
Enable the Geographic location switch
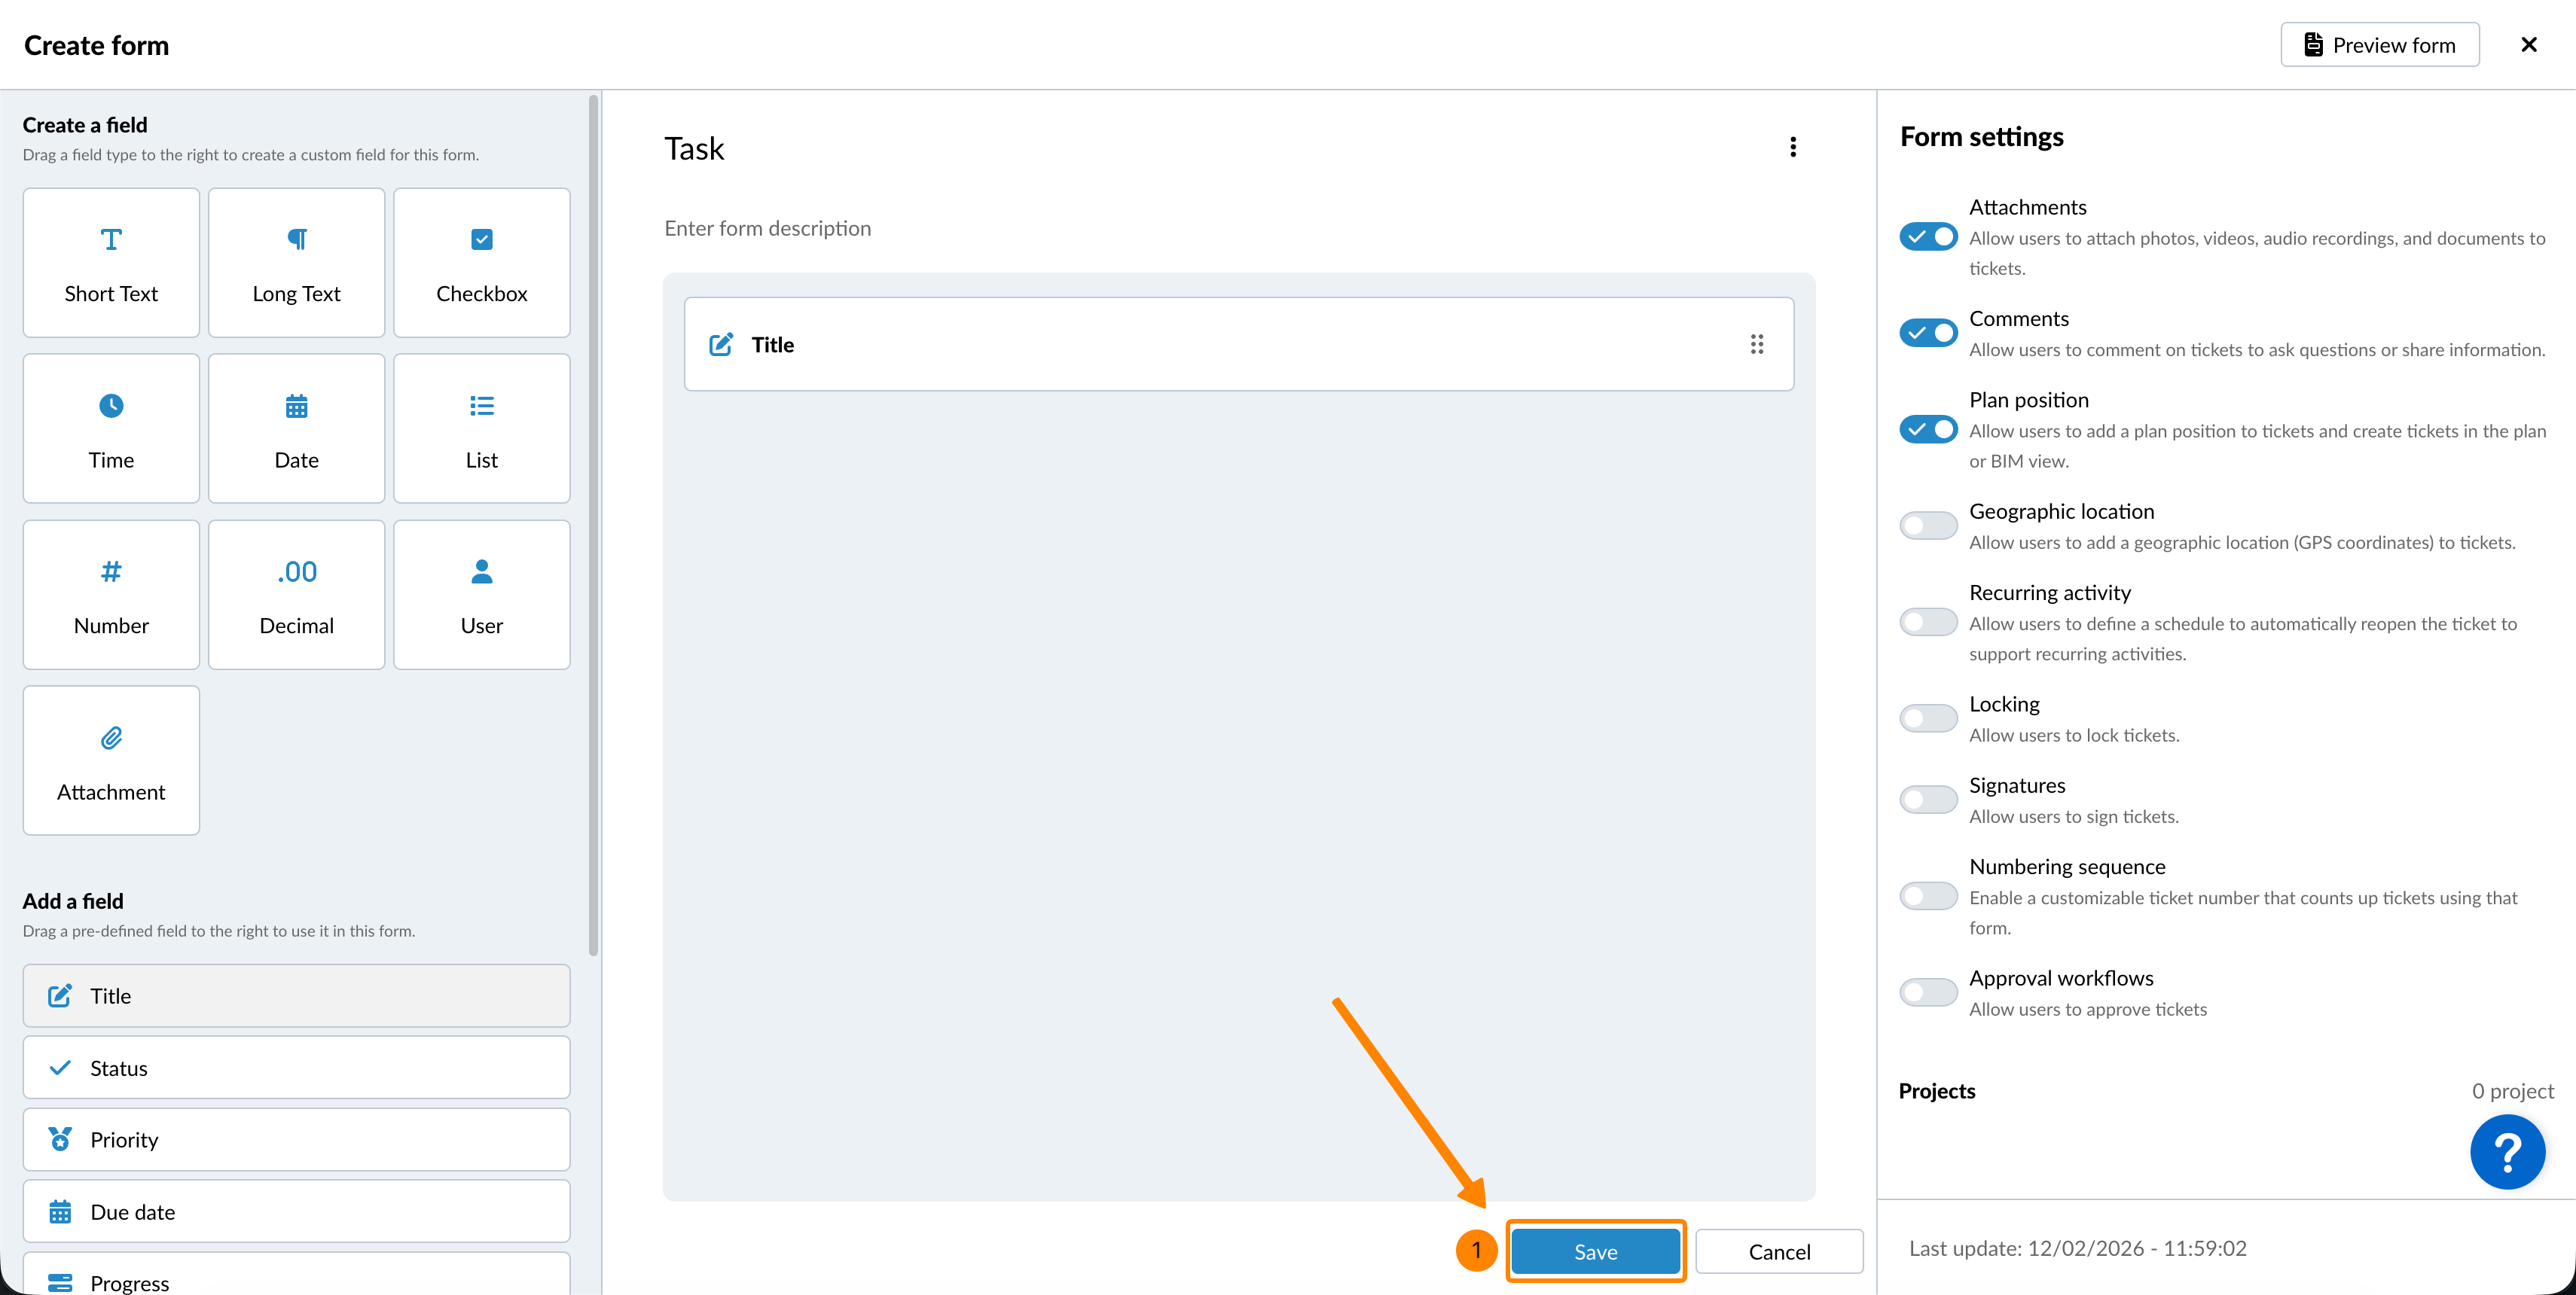point(1928,526)
